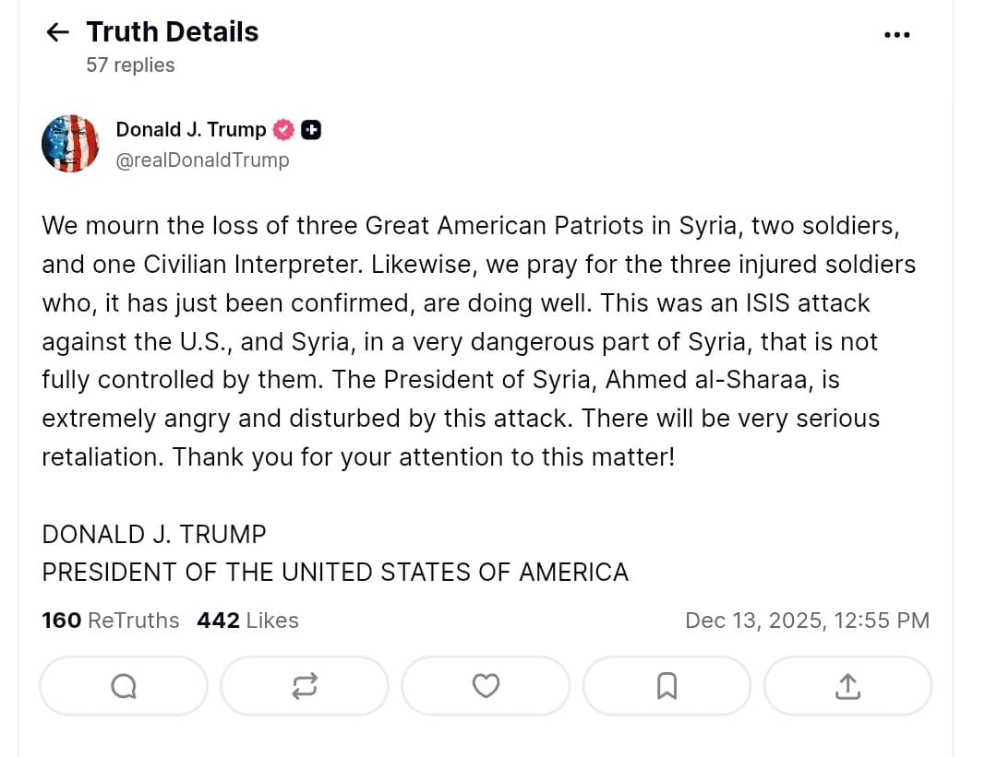Open the list of 442 Likes
Image resolution: width=997 pixels, height=757 pixels.
point(247,621)
